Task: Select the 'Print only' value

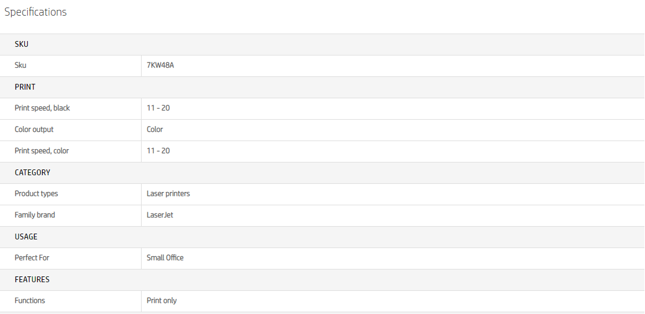Action: click(162, 301)
